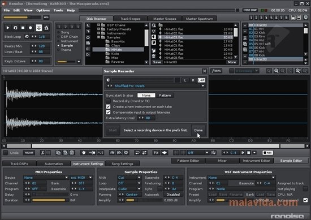The height and width of the screenshot is (220, 311).
Task: Adjust the master volume slider at top left
Action: [x=22, y=18]
